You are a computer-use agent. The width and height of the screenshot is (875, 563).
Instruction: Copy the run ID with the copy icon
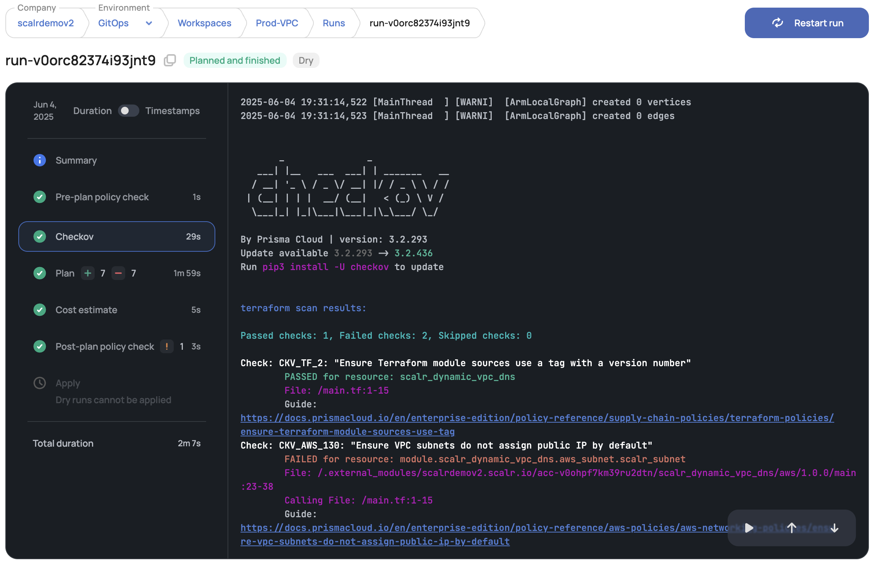pyautogui.click(x=170, y=60)
